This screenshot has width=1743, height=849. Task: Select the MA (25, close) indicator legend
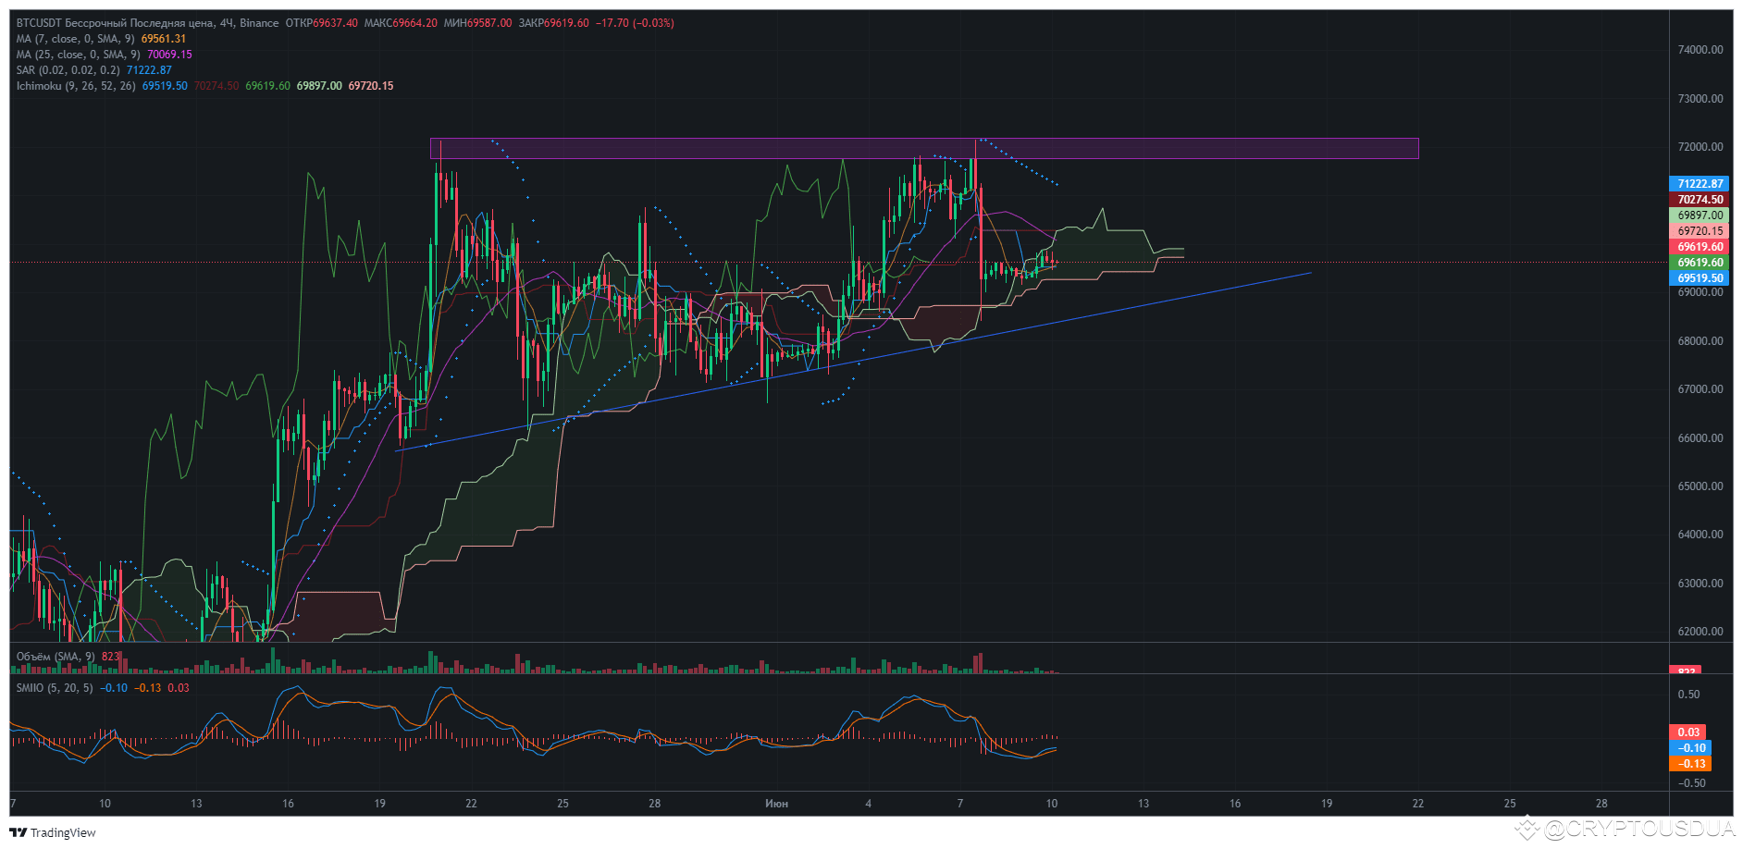pyautogui.click(x=78, y=55)
